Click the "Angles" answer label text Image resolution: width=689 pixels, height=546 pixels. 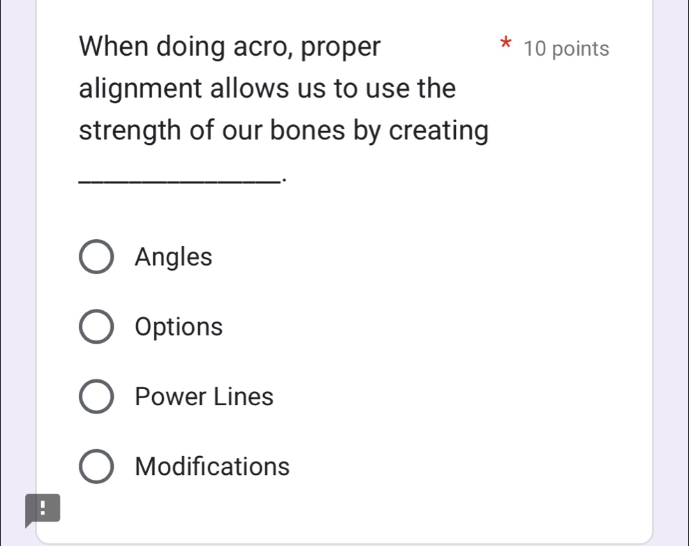174,257
